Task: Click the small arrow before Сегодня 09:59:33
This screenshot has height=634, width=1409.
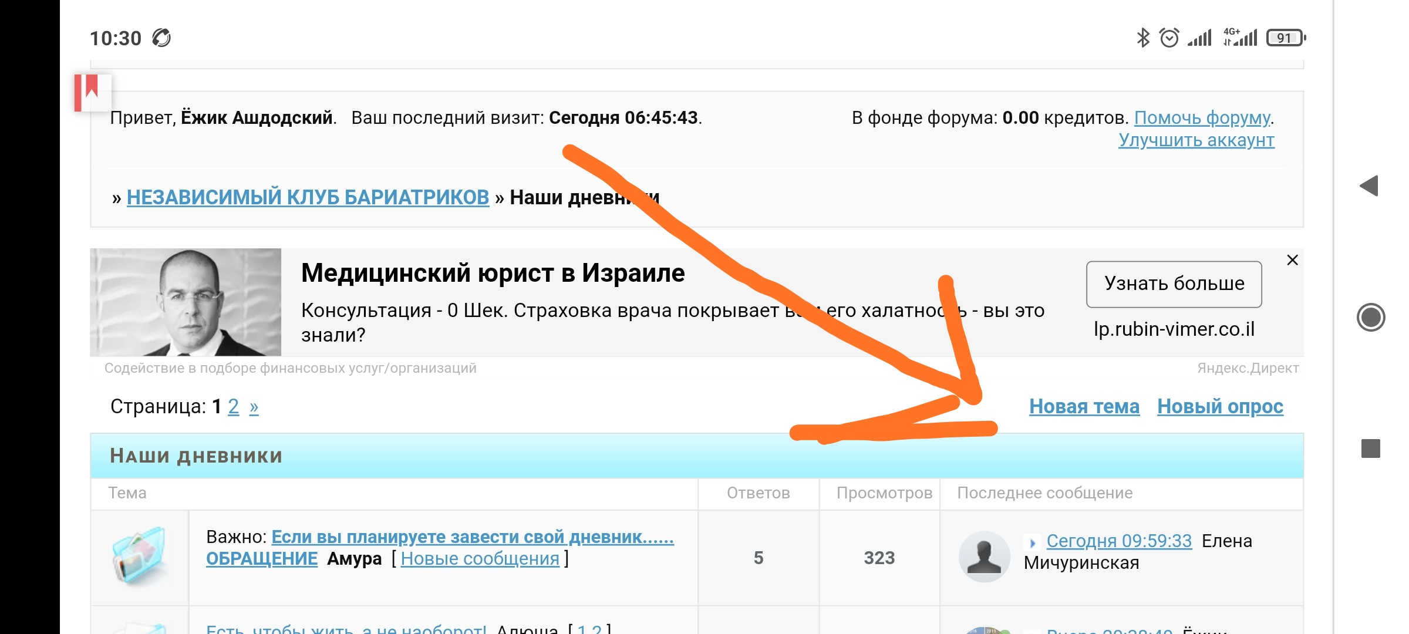Action: point(1032,542)
